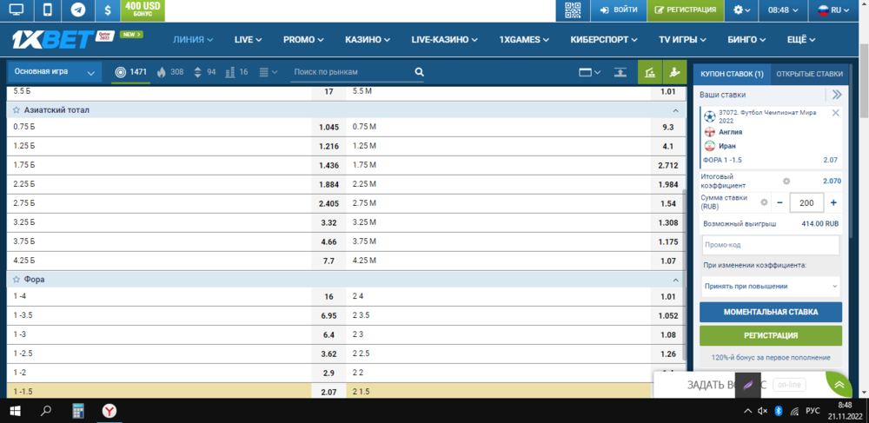The height and width of the screenshot is (423, 869).
Task: Open the Windows Start menu
Action: [x=15, y=411]
